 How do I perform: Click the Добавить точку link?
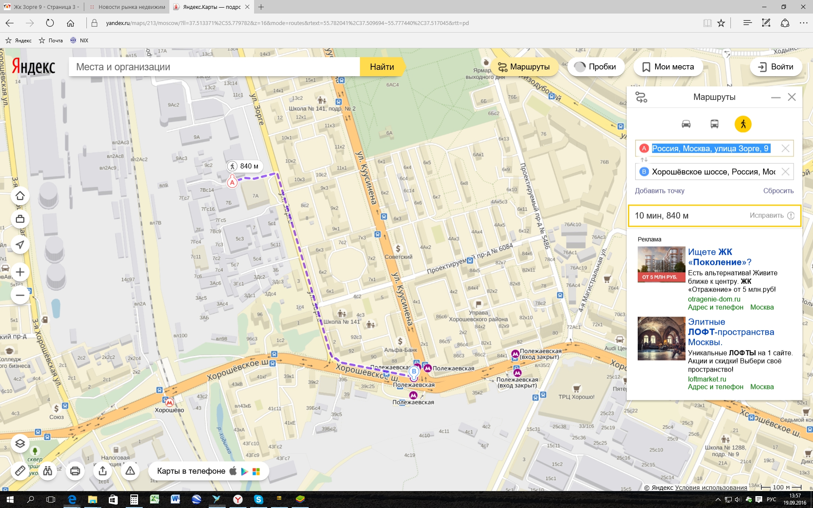[x=659, y=191]
